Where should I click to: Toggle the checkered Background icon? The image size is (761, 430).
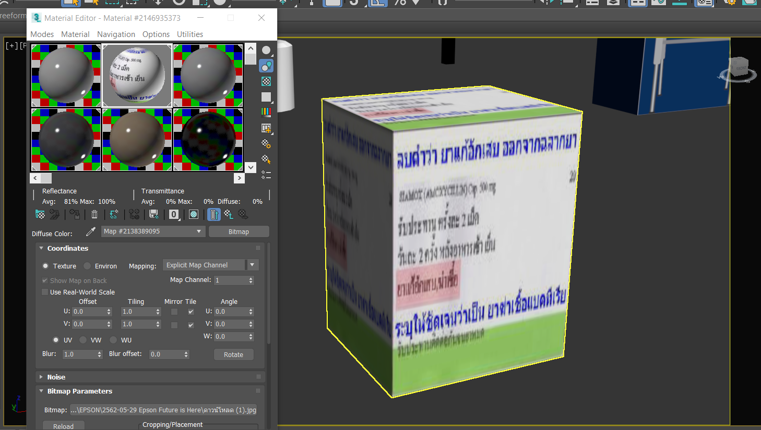coord(266,81)
